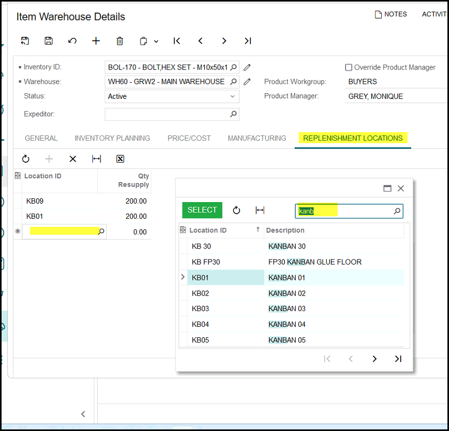Switch to the Inventory Planning tab
This screenshot has height=431, width=449.
pos(112,138)
